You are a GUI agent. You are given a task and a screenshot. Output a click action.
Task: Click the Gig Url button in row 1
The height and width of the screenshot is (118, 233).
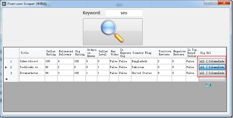coord(212,61)
